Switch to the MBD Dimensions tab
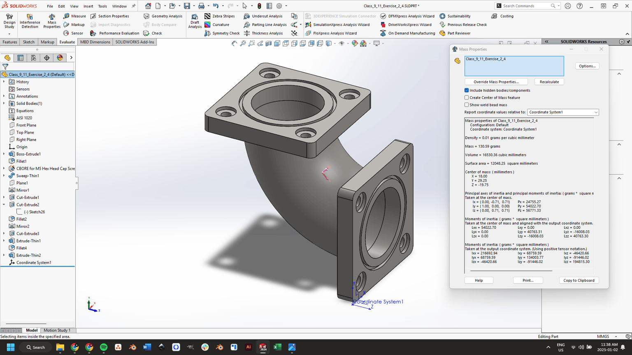Viewport: 632px width, 355px height. [x=95, y=42]
